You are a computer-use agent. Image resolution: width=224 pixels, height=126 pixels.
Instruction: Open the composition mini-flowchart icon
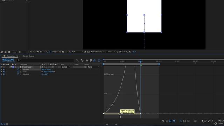pyautogui.click(x=77, y=61)
